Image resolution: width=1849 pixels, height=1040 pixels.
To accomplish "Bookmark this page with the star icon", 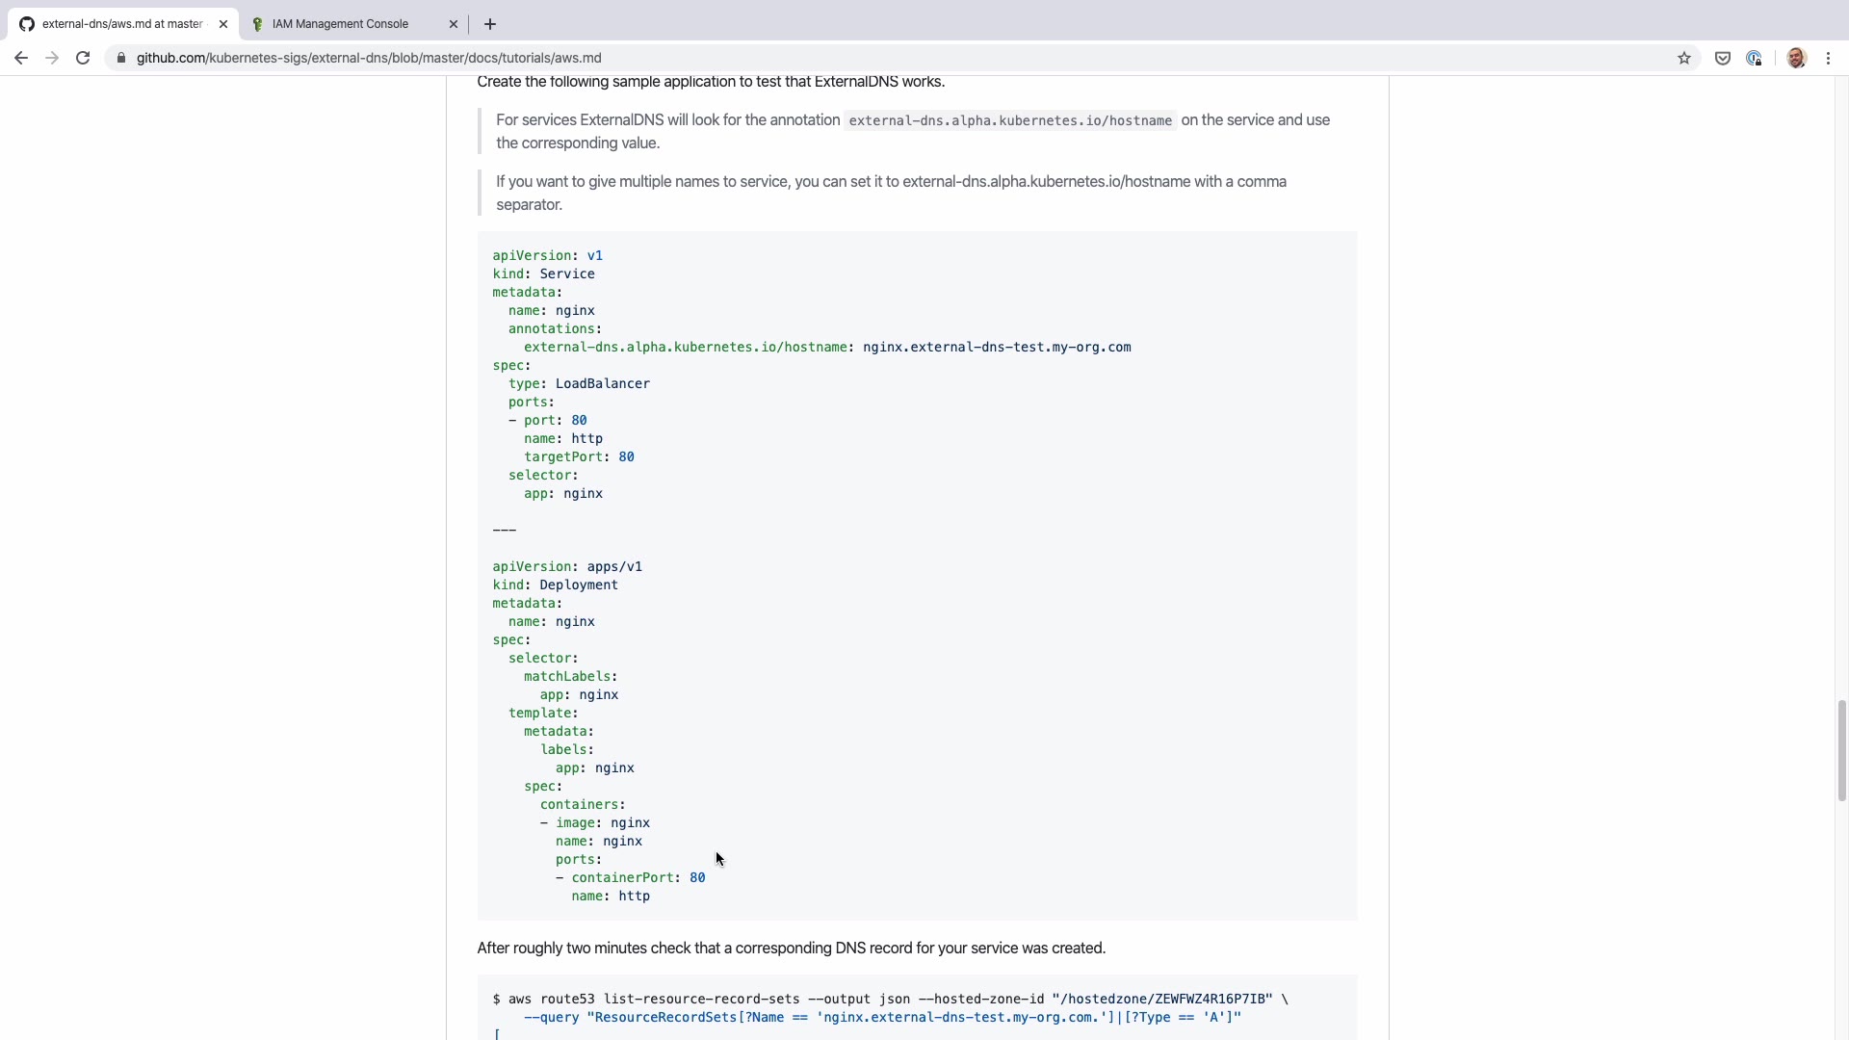I will [x=1684, y=58].
